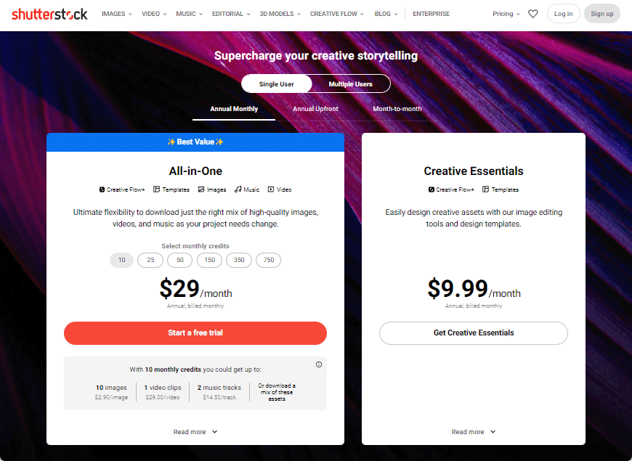Switch to the Month-to-month tab
Image resolution: width=632 pixels, height=461 pixels.
pyautogui.click(x=397, y=109)
